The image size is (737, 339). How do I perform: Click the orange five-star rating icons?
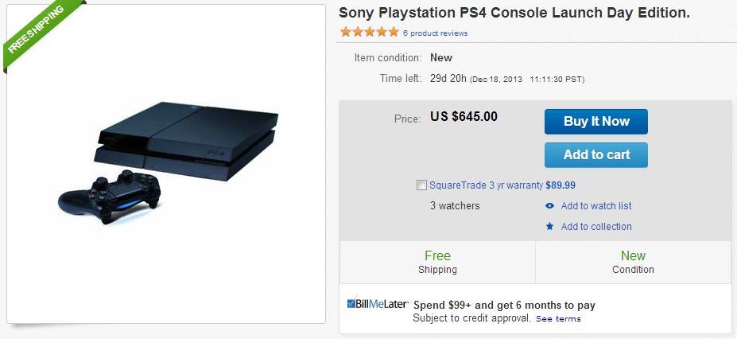[x=370, y=33]
